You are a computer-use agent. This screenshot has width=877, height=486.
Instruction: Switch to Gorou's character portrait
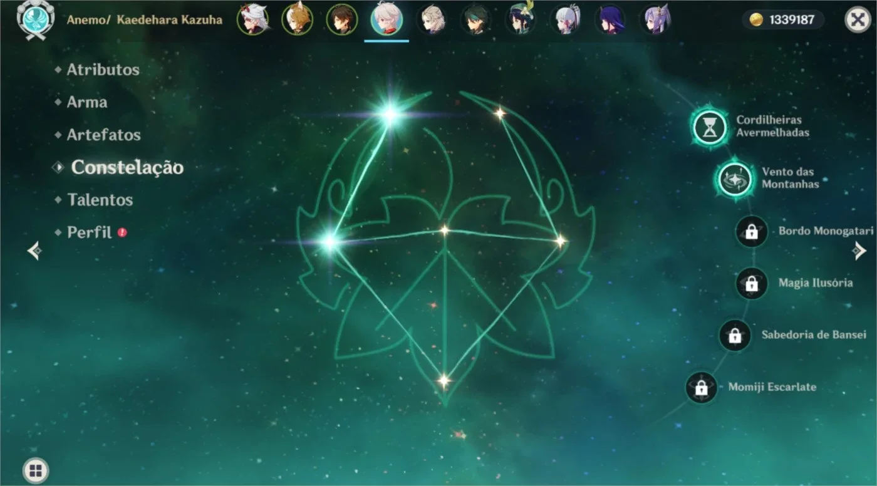coord(297,19)
